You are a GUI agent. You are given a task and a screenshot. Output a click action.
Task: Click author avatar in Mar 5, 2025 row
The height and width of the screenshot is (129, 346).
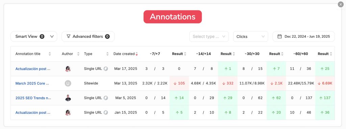[x=68, y=98]
